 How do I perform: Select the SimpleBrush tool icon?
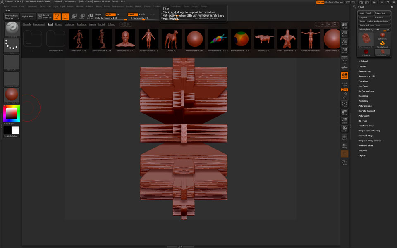(383, 44)
